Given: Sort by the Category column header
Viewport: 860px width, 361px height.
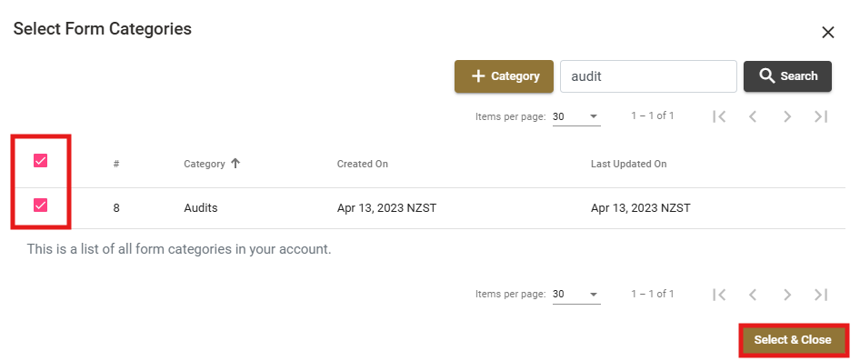Looking at the screenshot, I should [204, 164].
